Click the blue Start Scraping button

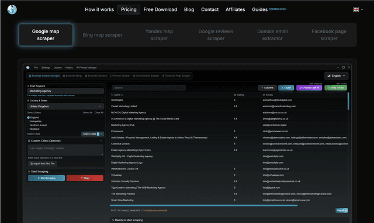click(x=47, y=178)
